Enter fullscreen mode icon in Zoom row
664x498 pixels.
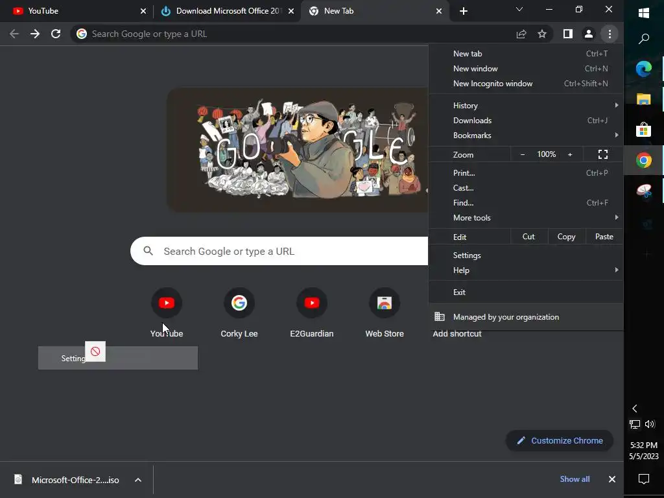tap(603, 154)
